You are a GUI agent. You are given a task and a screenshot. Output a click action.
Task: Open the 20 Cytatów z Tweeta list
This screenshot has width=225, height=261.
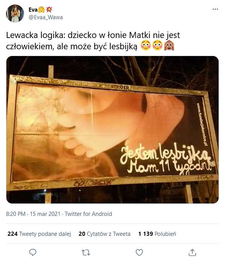tap(105, 234)
